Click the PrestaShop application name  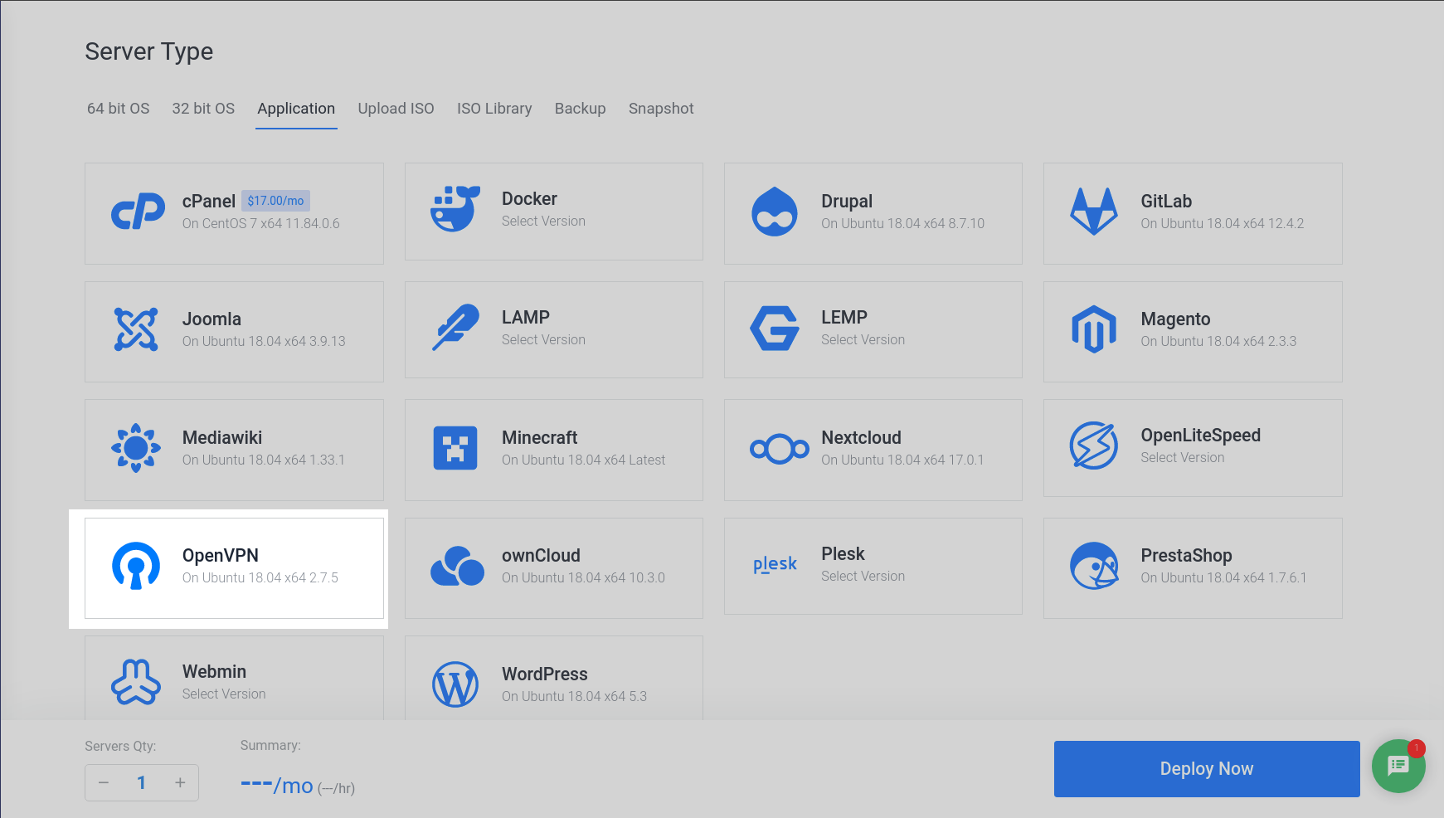point(1186,556)
